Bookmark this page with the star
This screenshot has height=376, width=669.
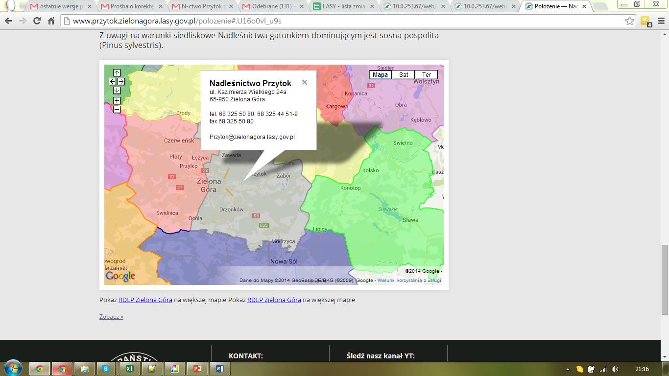tap(630, 21)
